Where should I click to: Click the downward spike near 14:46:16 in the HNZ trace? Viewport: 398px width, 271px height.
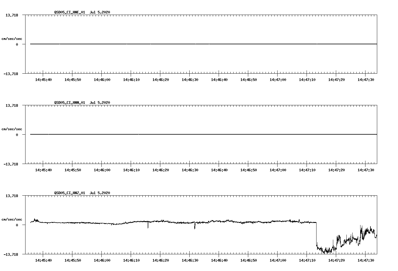(x=148, y=225)
